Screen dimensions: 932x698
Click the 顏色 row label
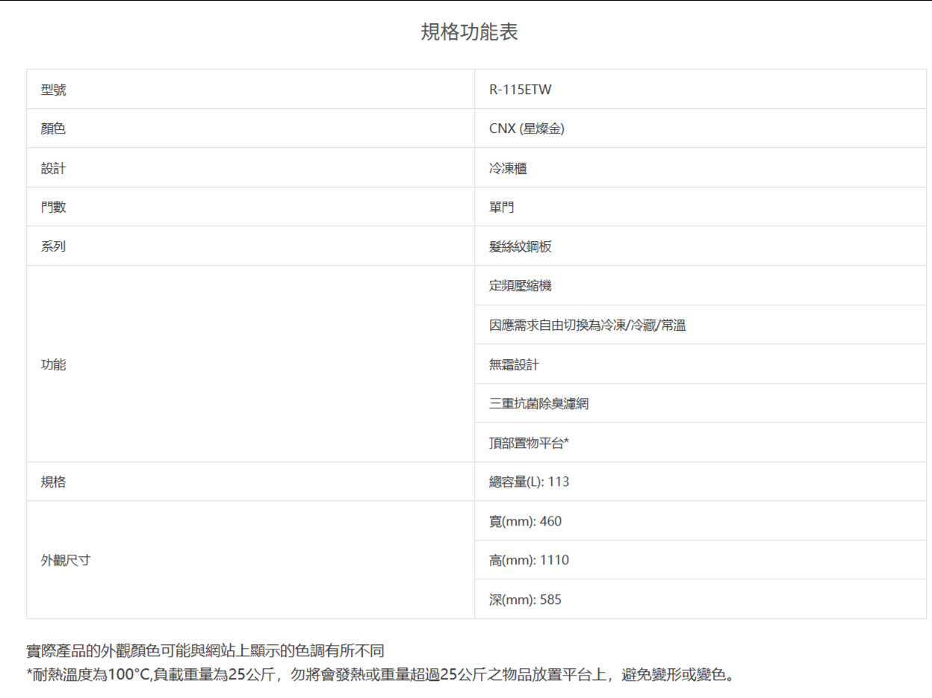54,128
